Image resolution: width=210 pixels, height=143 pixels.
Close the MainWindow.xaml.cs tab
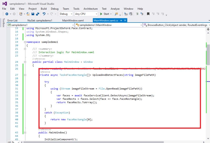[125, 20]
